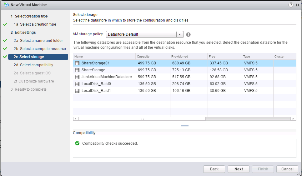
Task: Click the green compatibility success icon
Action: point(77,143)
